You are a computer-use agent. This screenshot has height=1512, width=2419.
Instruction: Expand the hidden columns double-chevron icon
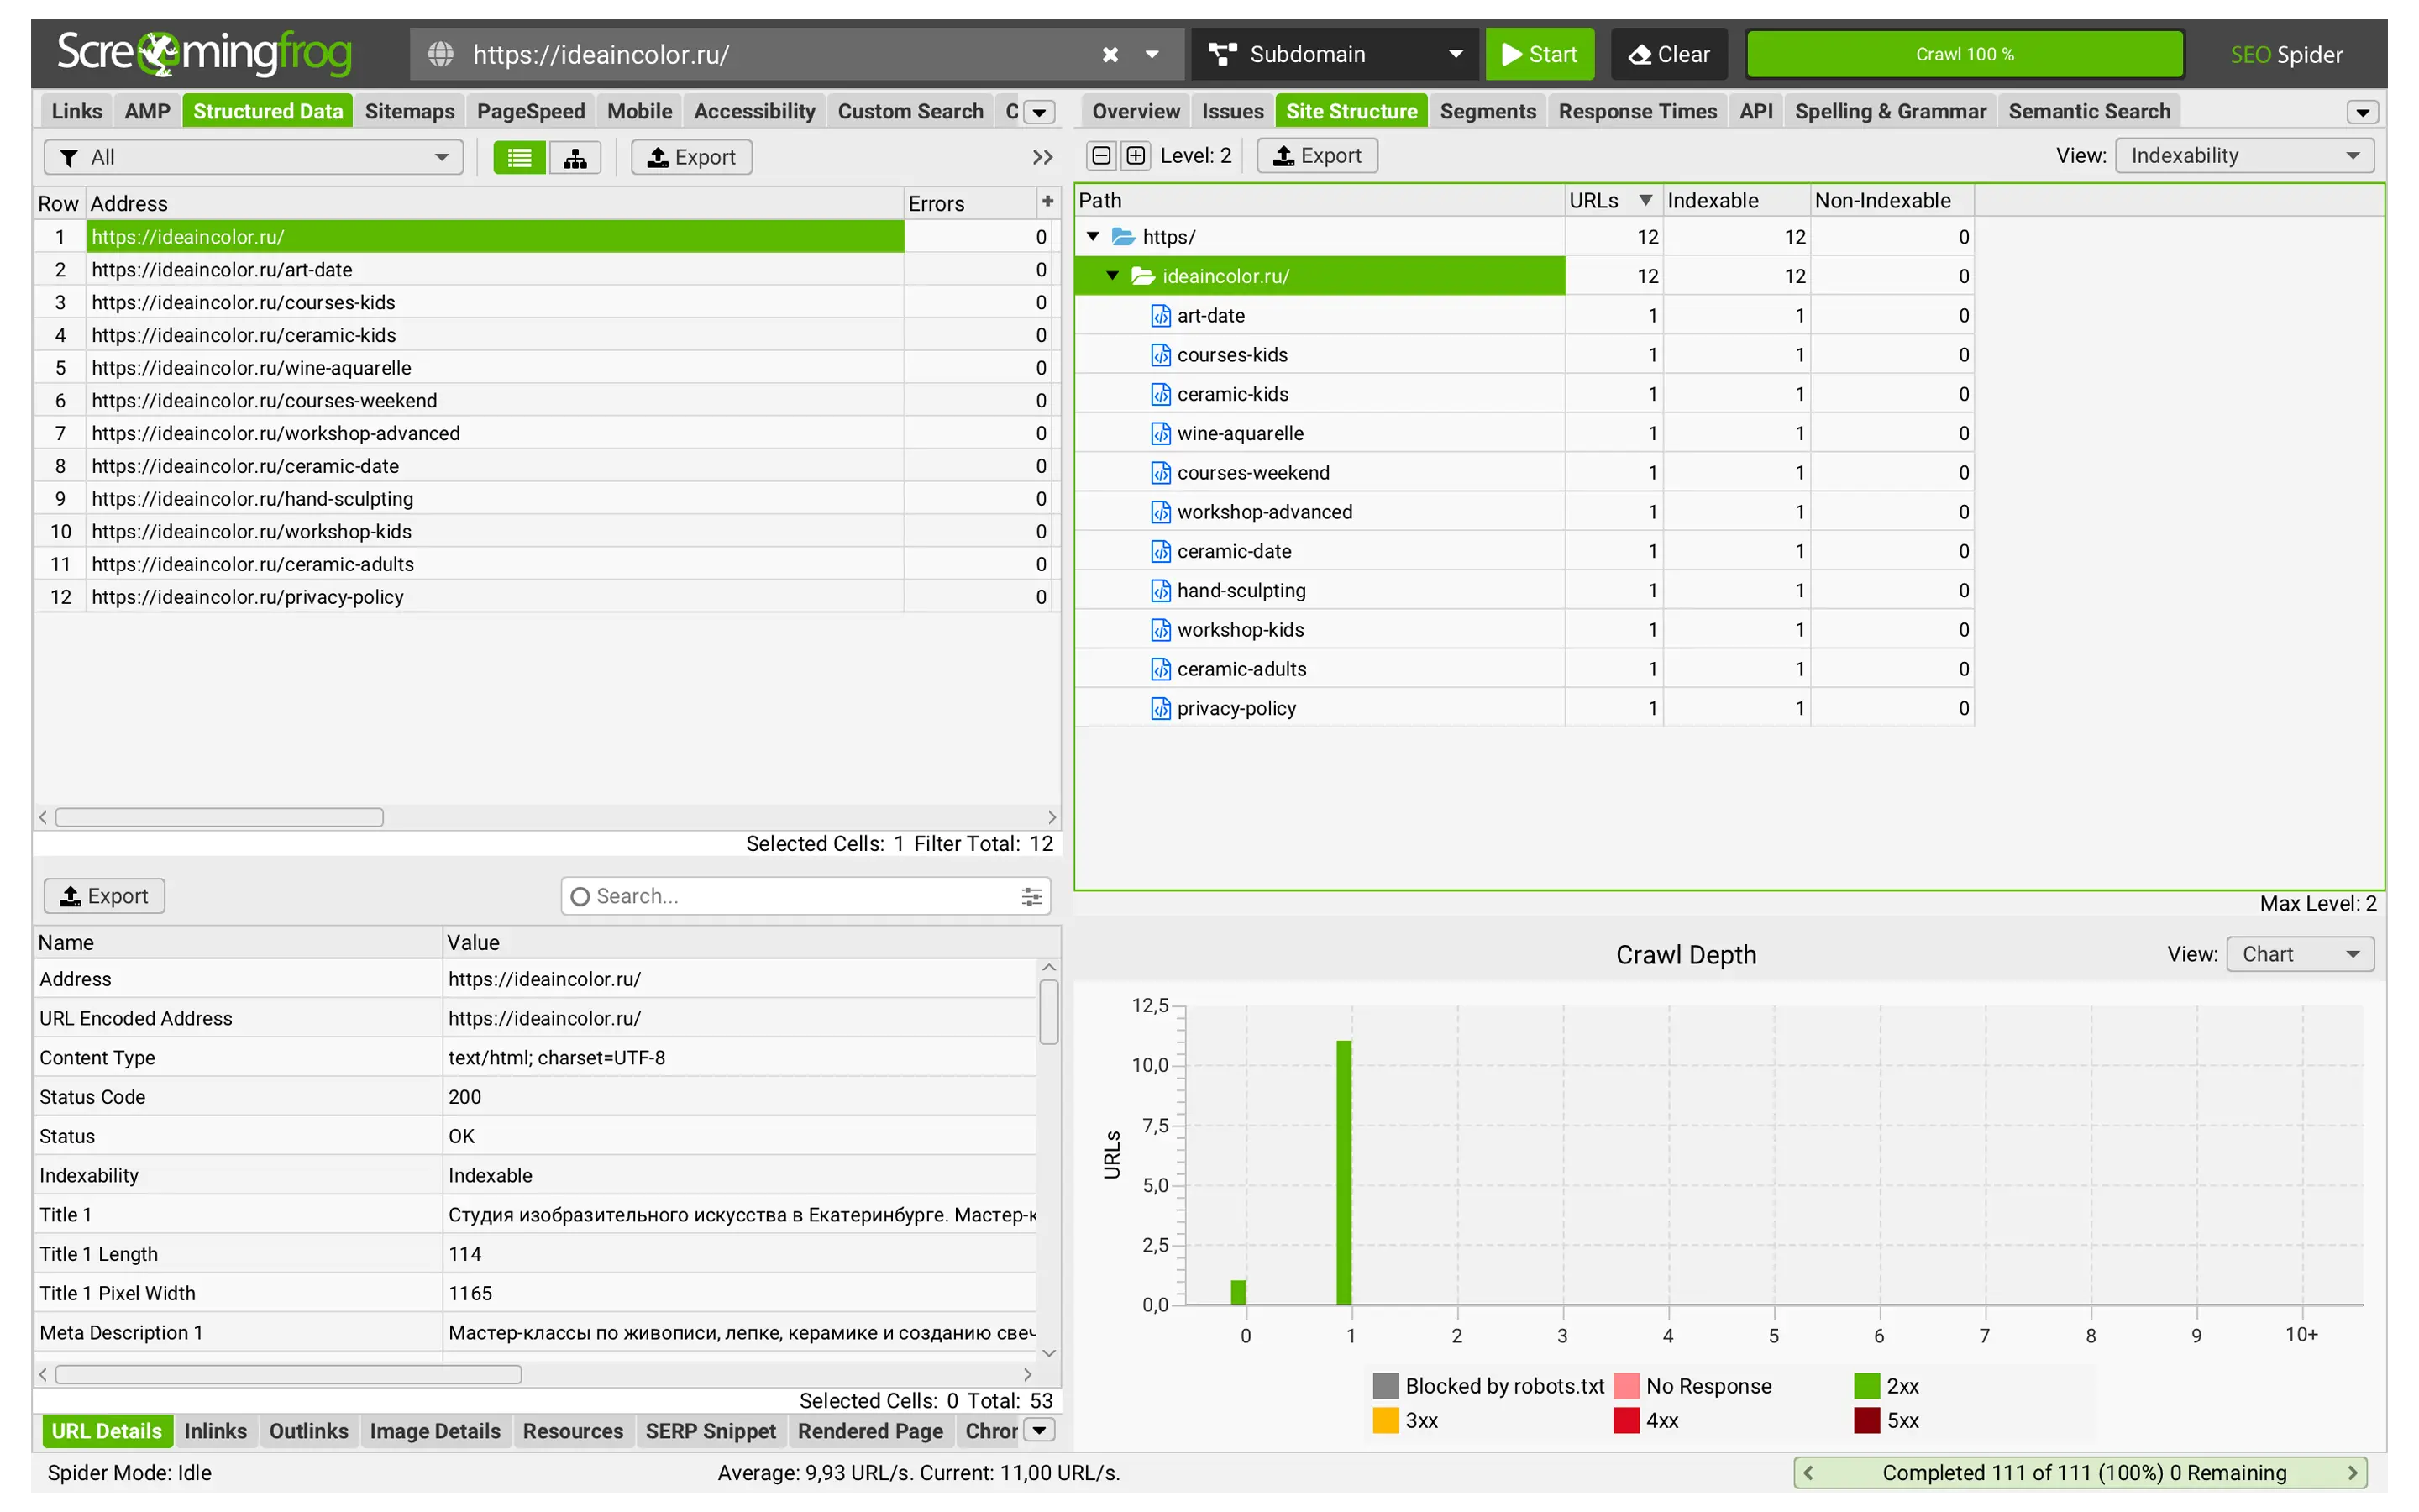click(x=1042, y=157)
